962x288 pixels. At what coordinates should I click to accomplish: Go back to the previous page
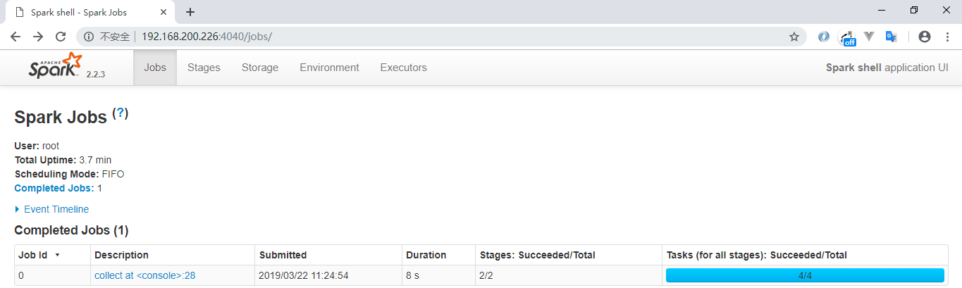(x=16, y=37)
